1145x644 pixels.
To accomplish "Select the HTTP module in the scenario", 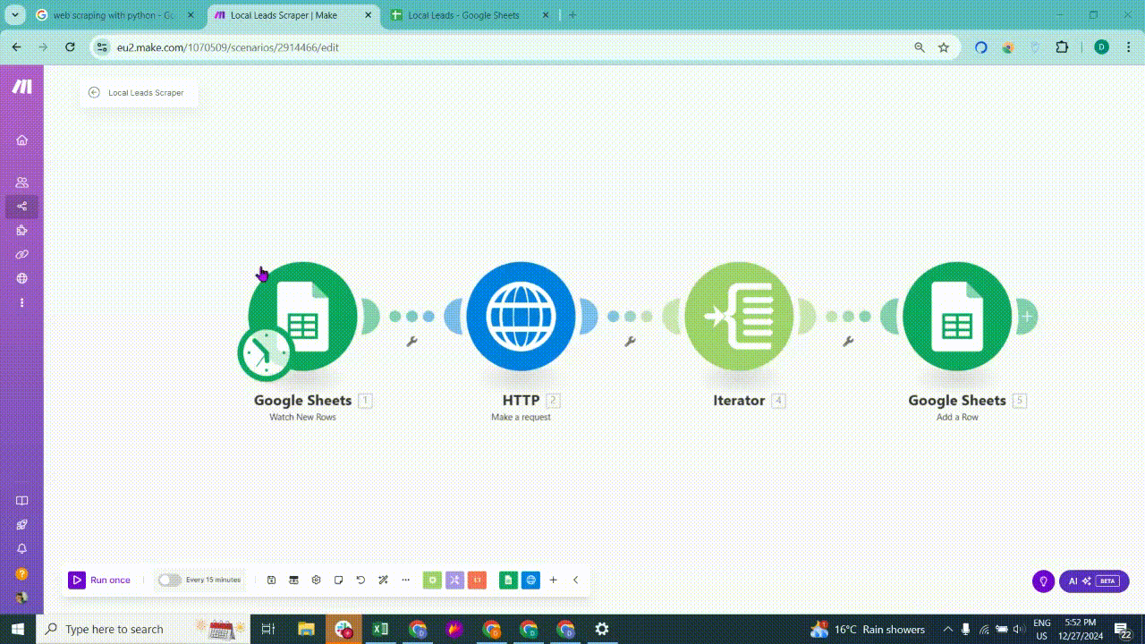I will click(x=522, y=316).
